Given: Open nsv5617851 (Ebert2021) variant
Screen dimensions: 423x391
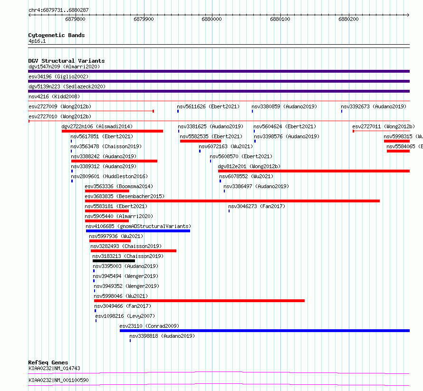Looking at the screenshot, I should [102, 136].
